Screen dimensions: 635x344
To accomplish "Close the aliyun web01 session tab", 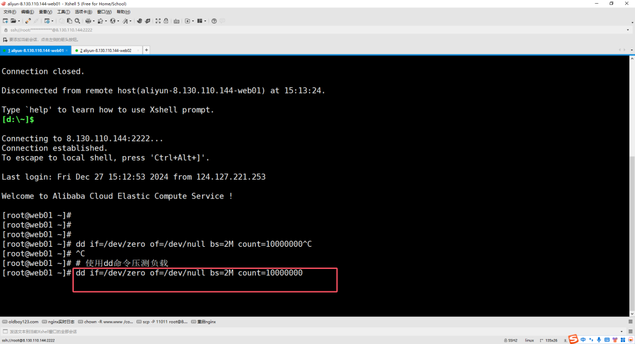I will 67,50.
